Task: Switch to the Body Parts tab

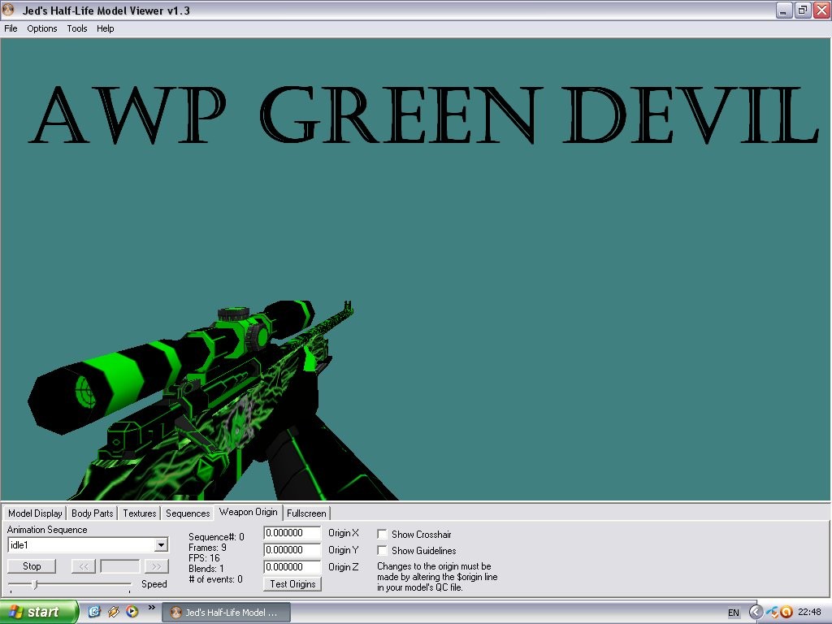Action: [x=93, y=513]
